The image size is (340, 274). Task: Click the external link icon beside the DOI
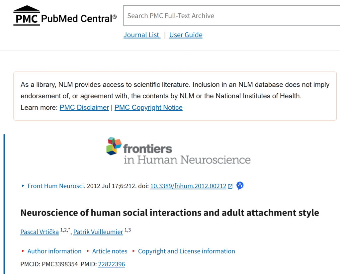(230, 186)
